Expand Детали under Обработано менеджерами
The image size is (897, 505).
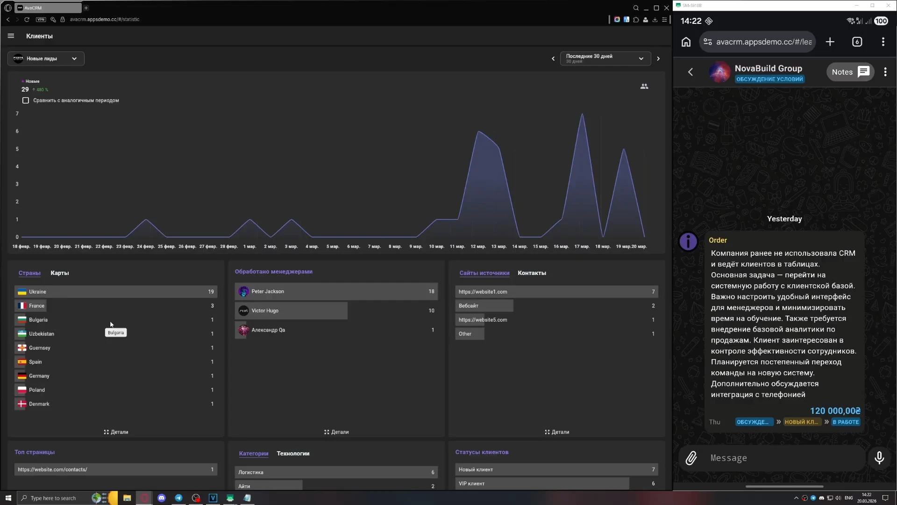click(336, 432)
